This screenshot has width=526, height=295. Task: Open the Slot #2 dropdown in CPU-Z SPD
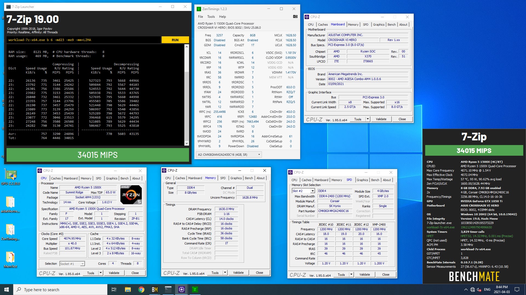coord(312,191)
